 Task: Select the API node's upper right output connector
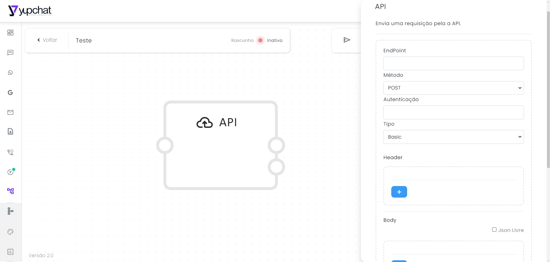point(276,145)
